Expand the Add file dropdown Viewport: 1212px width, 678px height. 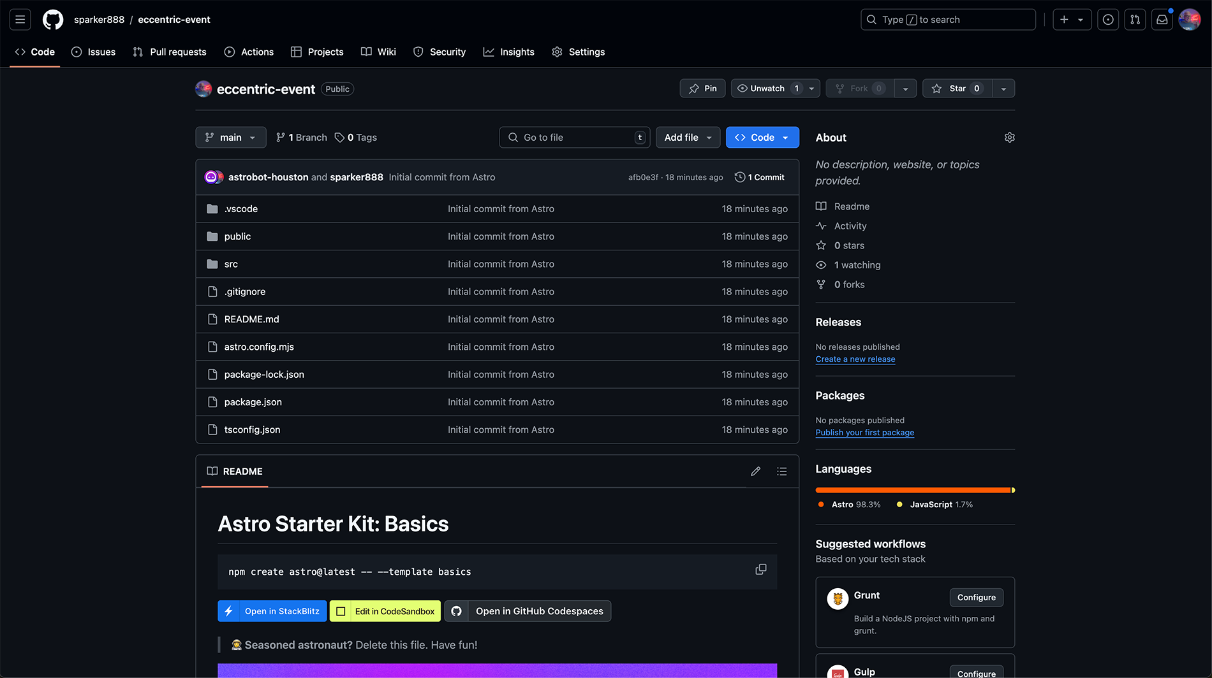coord(688,137)
